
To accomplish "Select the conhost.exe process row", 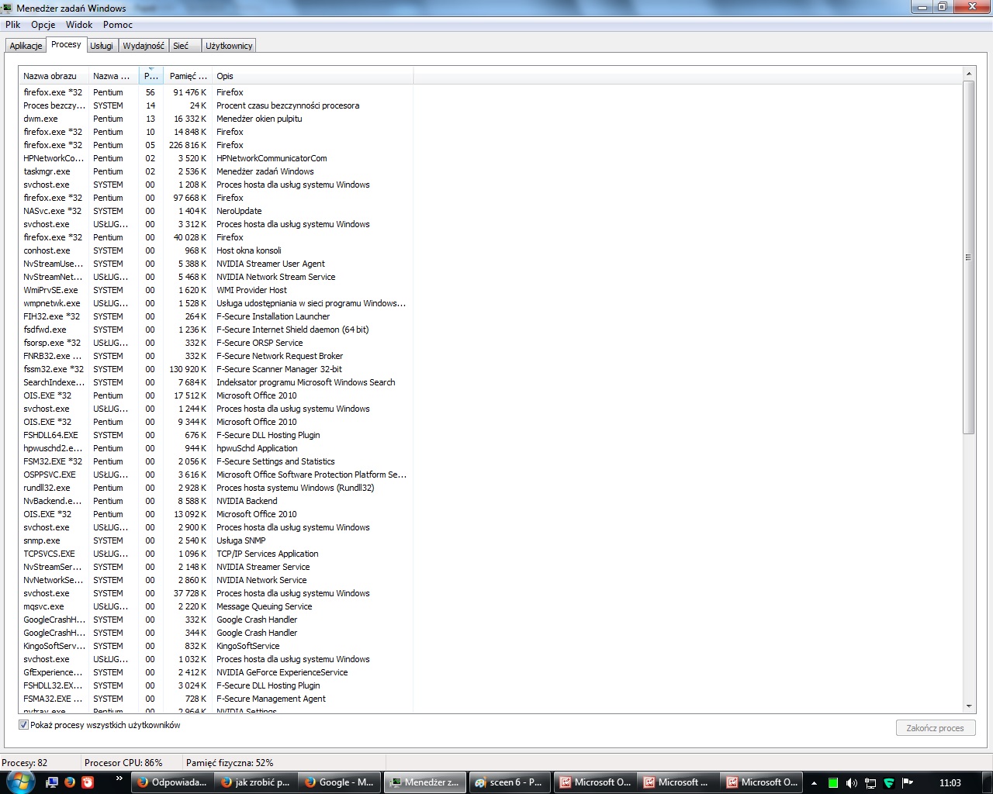I will (x=216, y=250).
